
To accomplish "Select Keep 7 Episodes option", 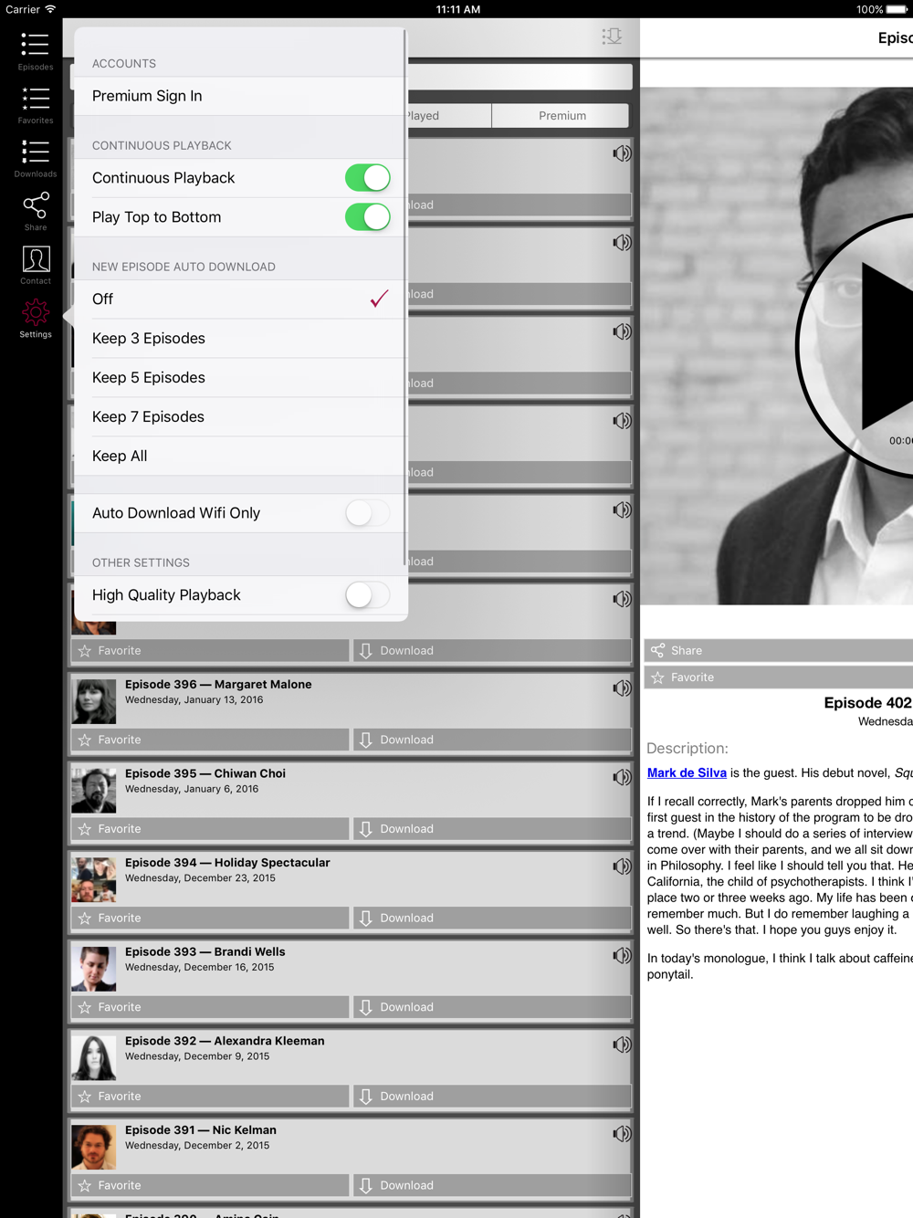I will pos(239,417).
